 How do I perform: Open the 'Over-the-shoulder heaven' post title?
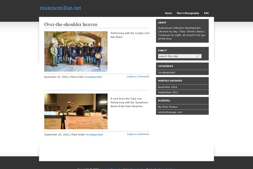[71, 25]
